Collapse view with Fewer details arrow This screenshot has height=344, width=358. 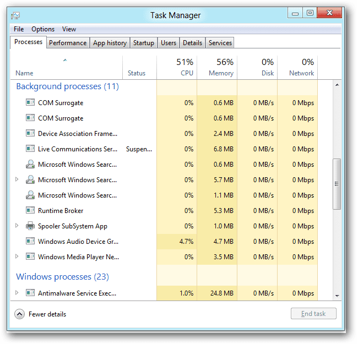(19, 314)
